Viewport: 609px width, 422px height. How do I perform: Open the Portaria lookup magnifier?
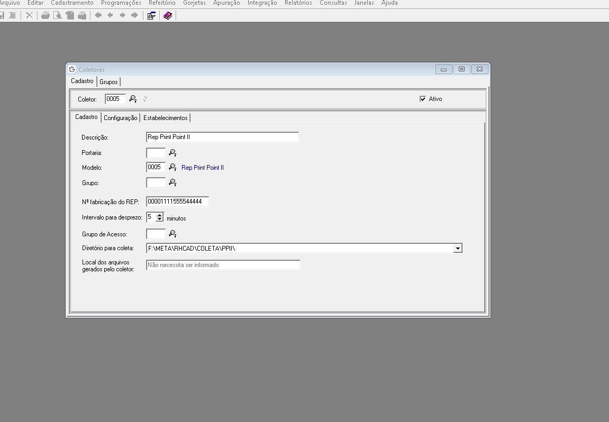(x=172, y=153)
